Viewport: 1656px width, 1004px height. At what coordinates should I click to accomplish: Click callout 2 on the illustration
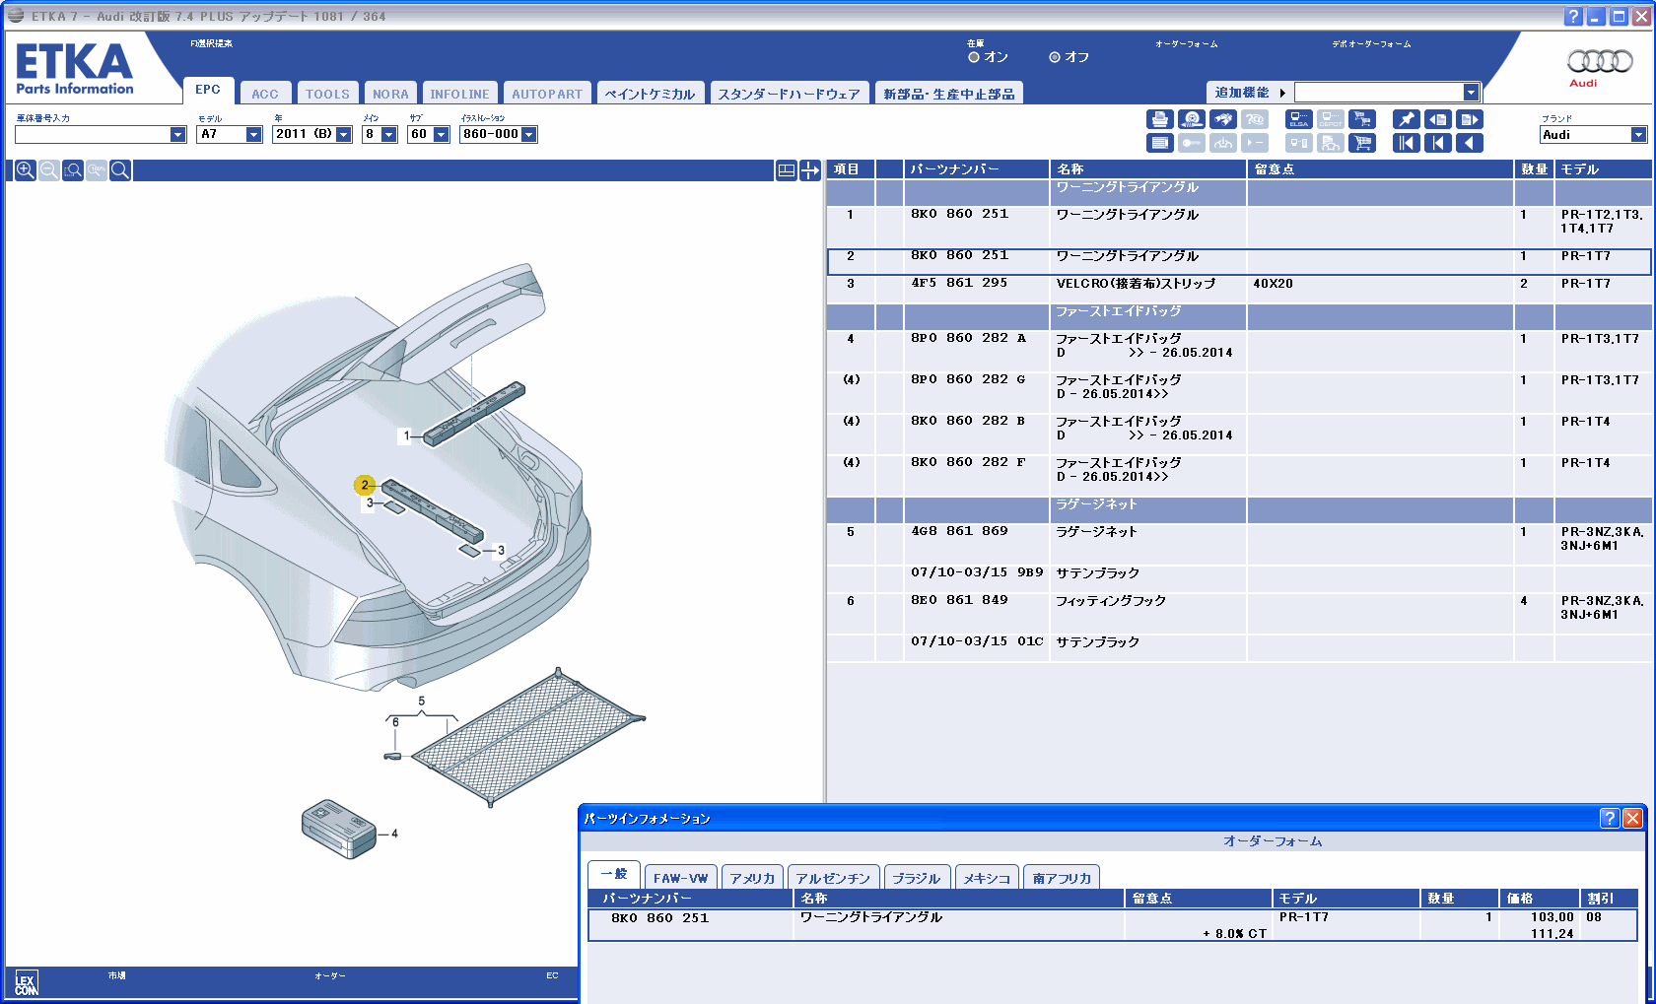[365, 485]
